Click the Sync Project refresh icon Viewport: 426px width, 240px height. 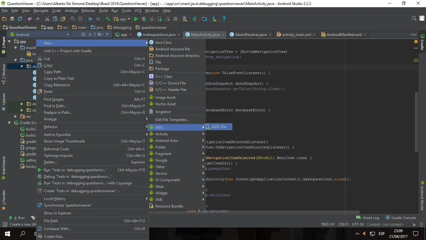pyautogui.click(x=20, y=19)
